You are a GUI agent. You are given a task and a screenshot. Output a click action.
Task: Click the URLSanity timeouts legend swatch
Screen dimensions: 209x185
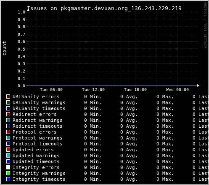8,108
